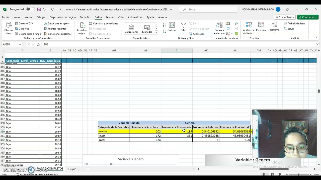The width and height of the screenshot is (321, 180).
Task: Sort ascending A to Z
Action: click(x=164, y=25)
